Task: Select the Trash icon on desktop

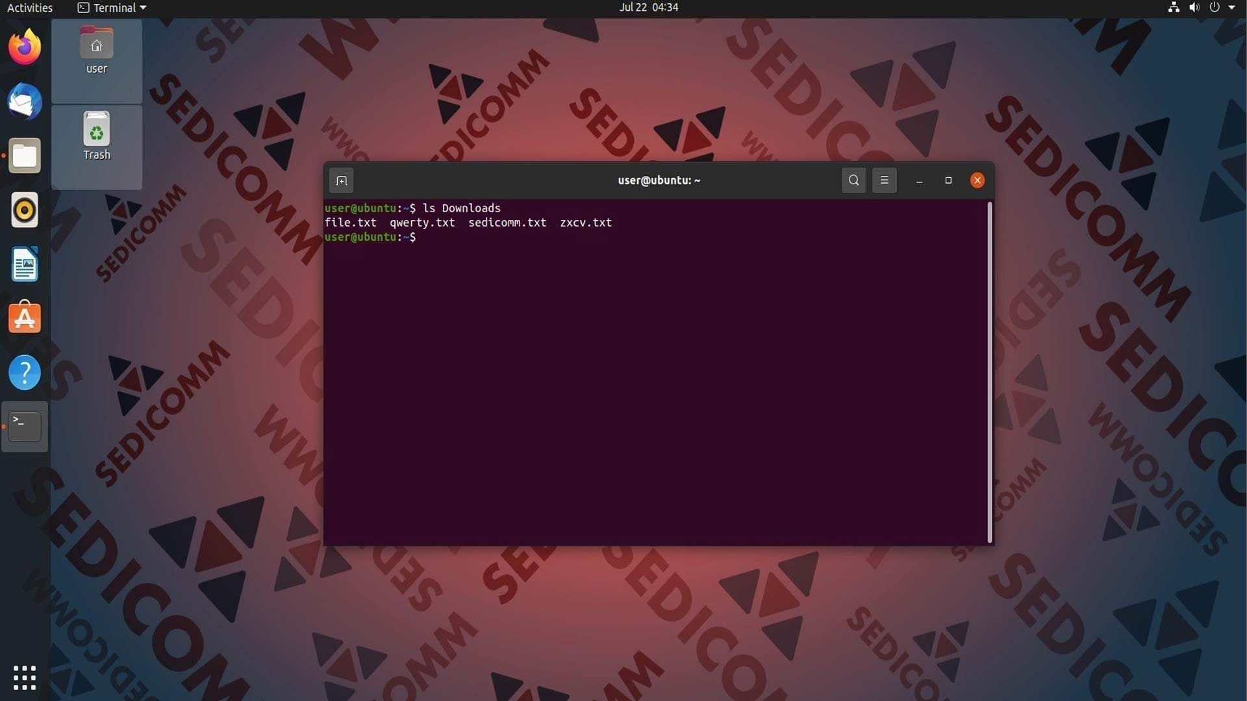Action: 97,136
